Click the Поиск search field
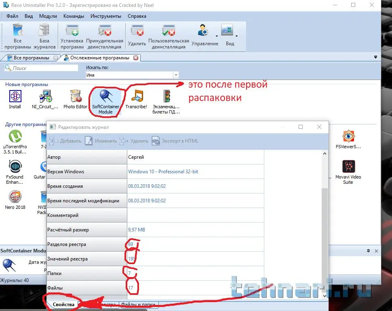Viewport: 392px width, 311px height. (41, 68)
